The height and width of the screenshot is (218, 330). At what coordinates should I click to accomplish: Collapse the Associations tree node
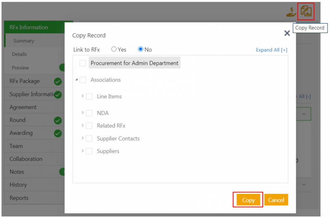click(x=77, y=80)
